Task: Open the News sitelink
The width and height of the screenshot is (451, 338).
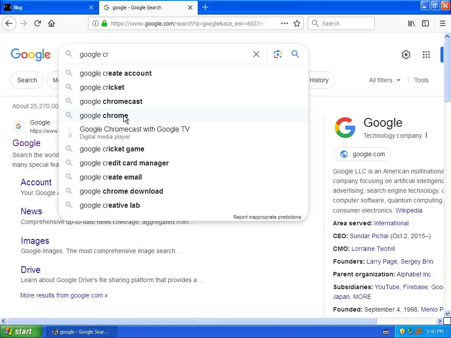Action: tap(31, 211)
